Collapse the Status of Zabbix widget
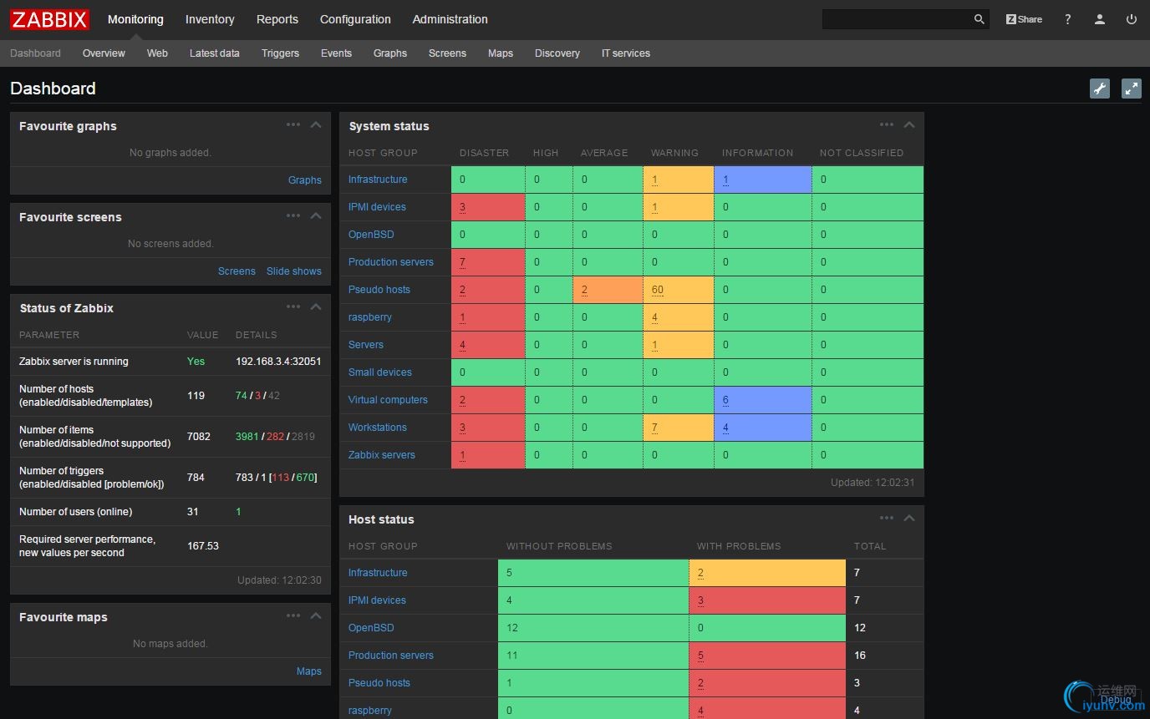This screenshot has height=719, width=1150. tap(316, 307)
